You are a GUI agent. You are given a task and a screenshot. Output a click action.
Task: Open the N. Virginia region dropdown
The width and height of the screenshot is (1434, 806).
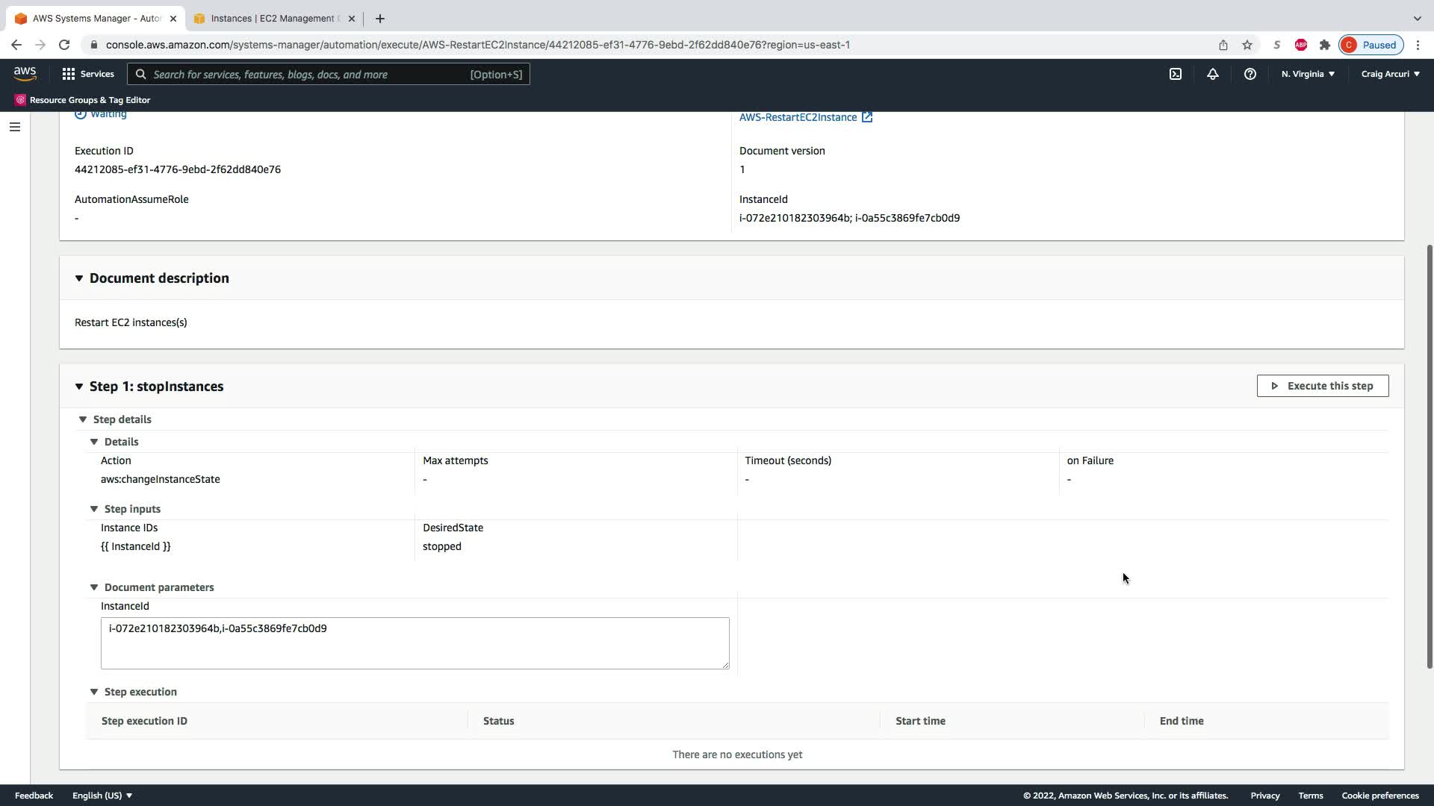[x=1308, y=74]
